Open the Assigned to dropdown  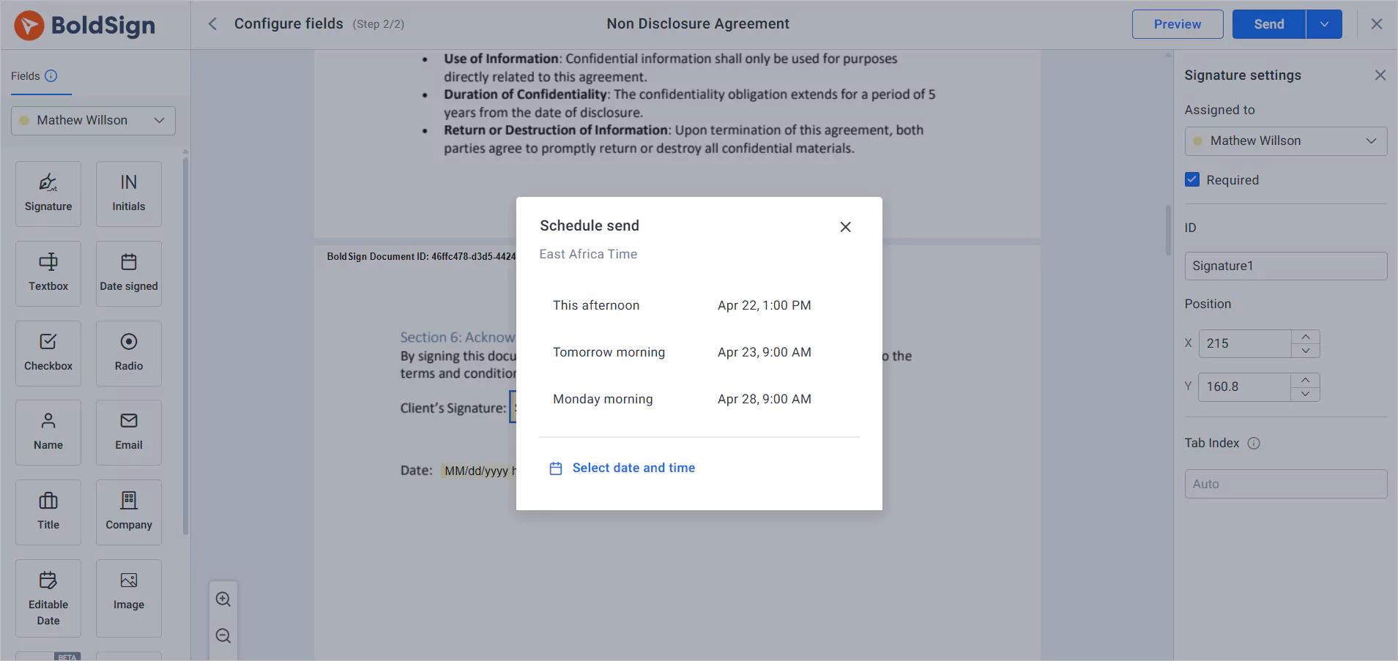click(1286, 141)
